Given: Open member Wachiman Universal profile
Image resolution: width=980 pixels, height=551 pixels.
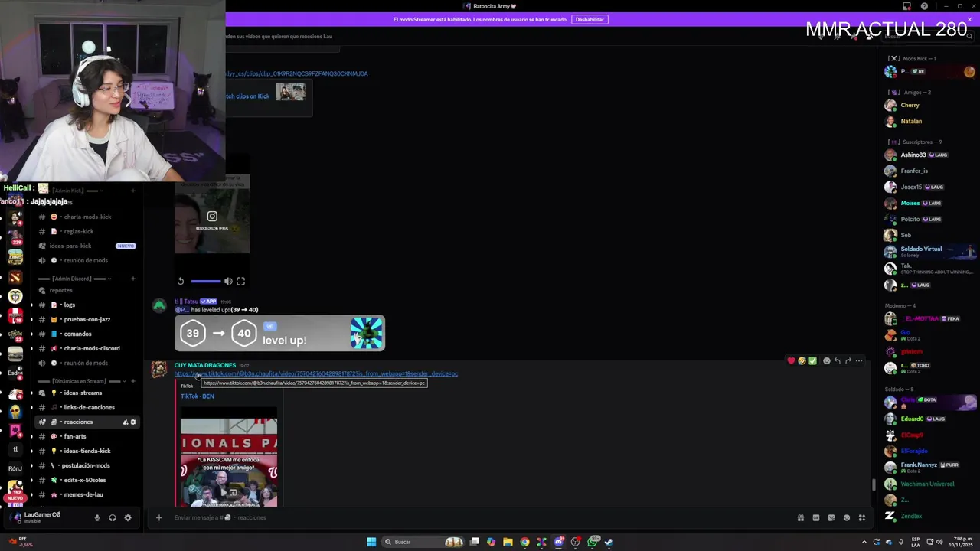Looking at the screenshot, I should click(x=927, y=484).
